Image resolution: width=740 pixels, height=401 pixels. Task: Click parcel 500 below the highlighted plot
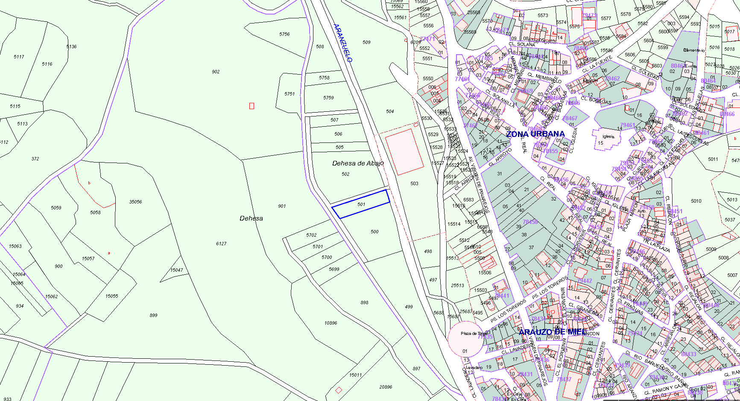pyautogui.click(x=374, y=232)
